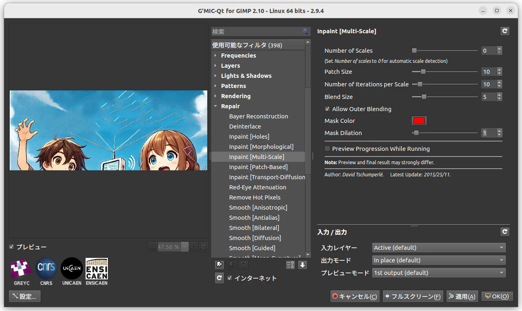Click the Blend Size slider
This screenshot has width=522, height=311.
[445, 97]
